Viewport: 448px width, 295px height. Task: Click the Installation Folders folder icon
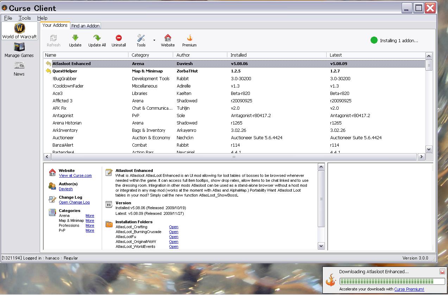coord(109,223)
